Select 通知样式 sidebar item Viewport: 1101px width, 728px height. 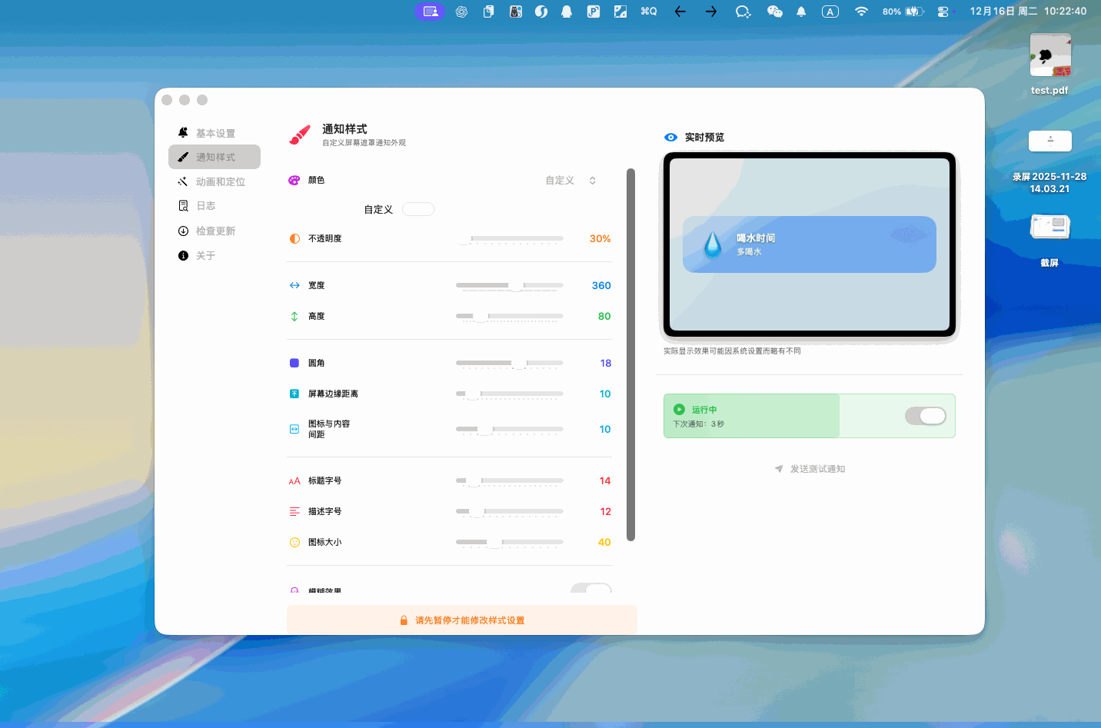pos(215,157)
